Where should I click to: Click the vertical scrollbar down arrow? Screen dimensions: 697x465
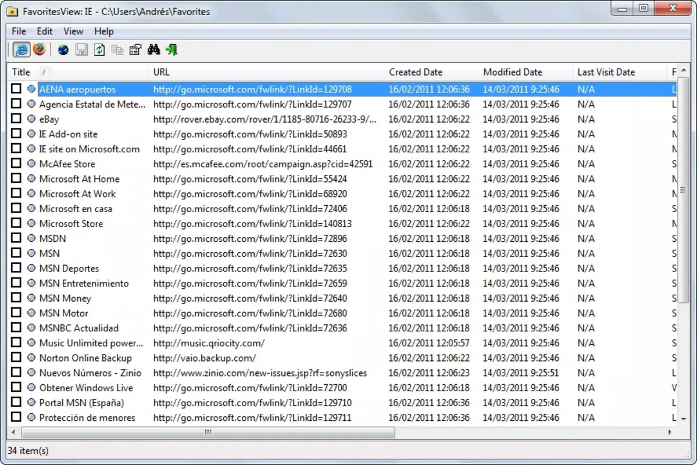click(684, 419)
